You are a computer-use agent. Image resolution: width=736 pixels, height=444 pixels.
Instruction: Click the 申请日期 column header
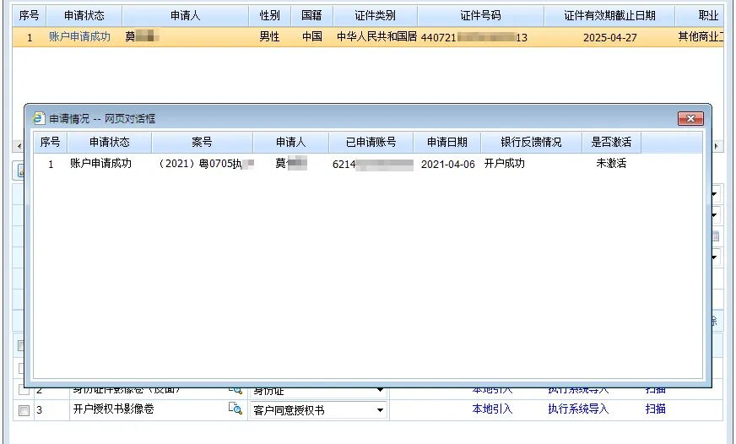tap(446, 142)
